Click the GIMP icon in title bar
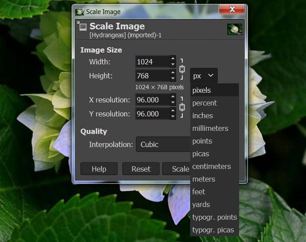This screenshot has height=242, width=306. (x=80, y=12)
